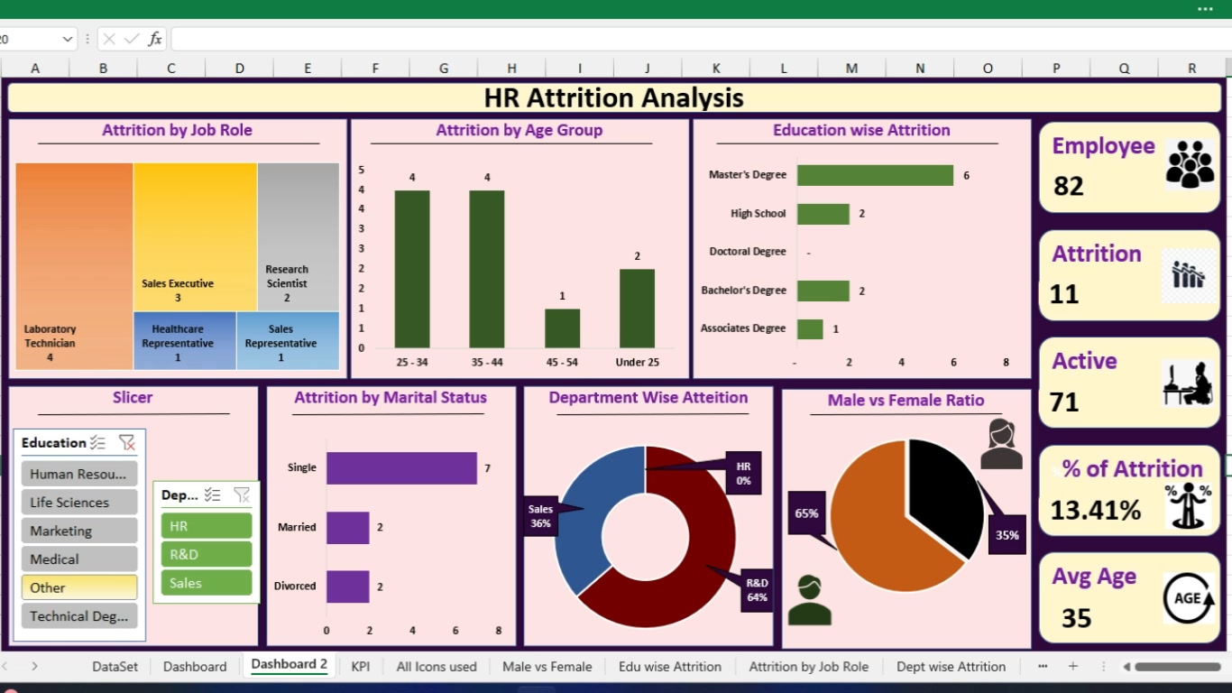Viewport: 1232px width, 693px height.
Task: Select the Sales department slicer button
Action: [207, 583]
